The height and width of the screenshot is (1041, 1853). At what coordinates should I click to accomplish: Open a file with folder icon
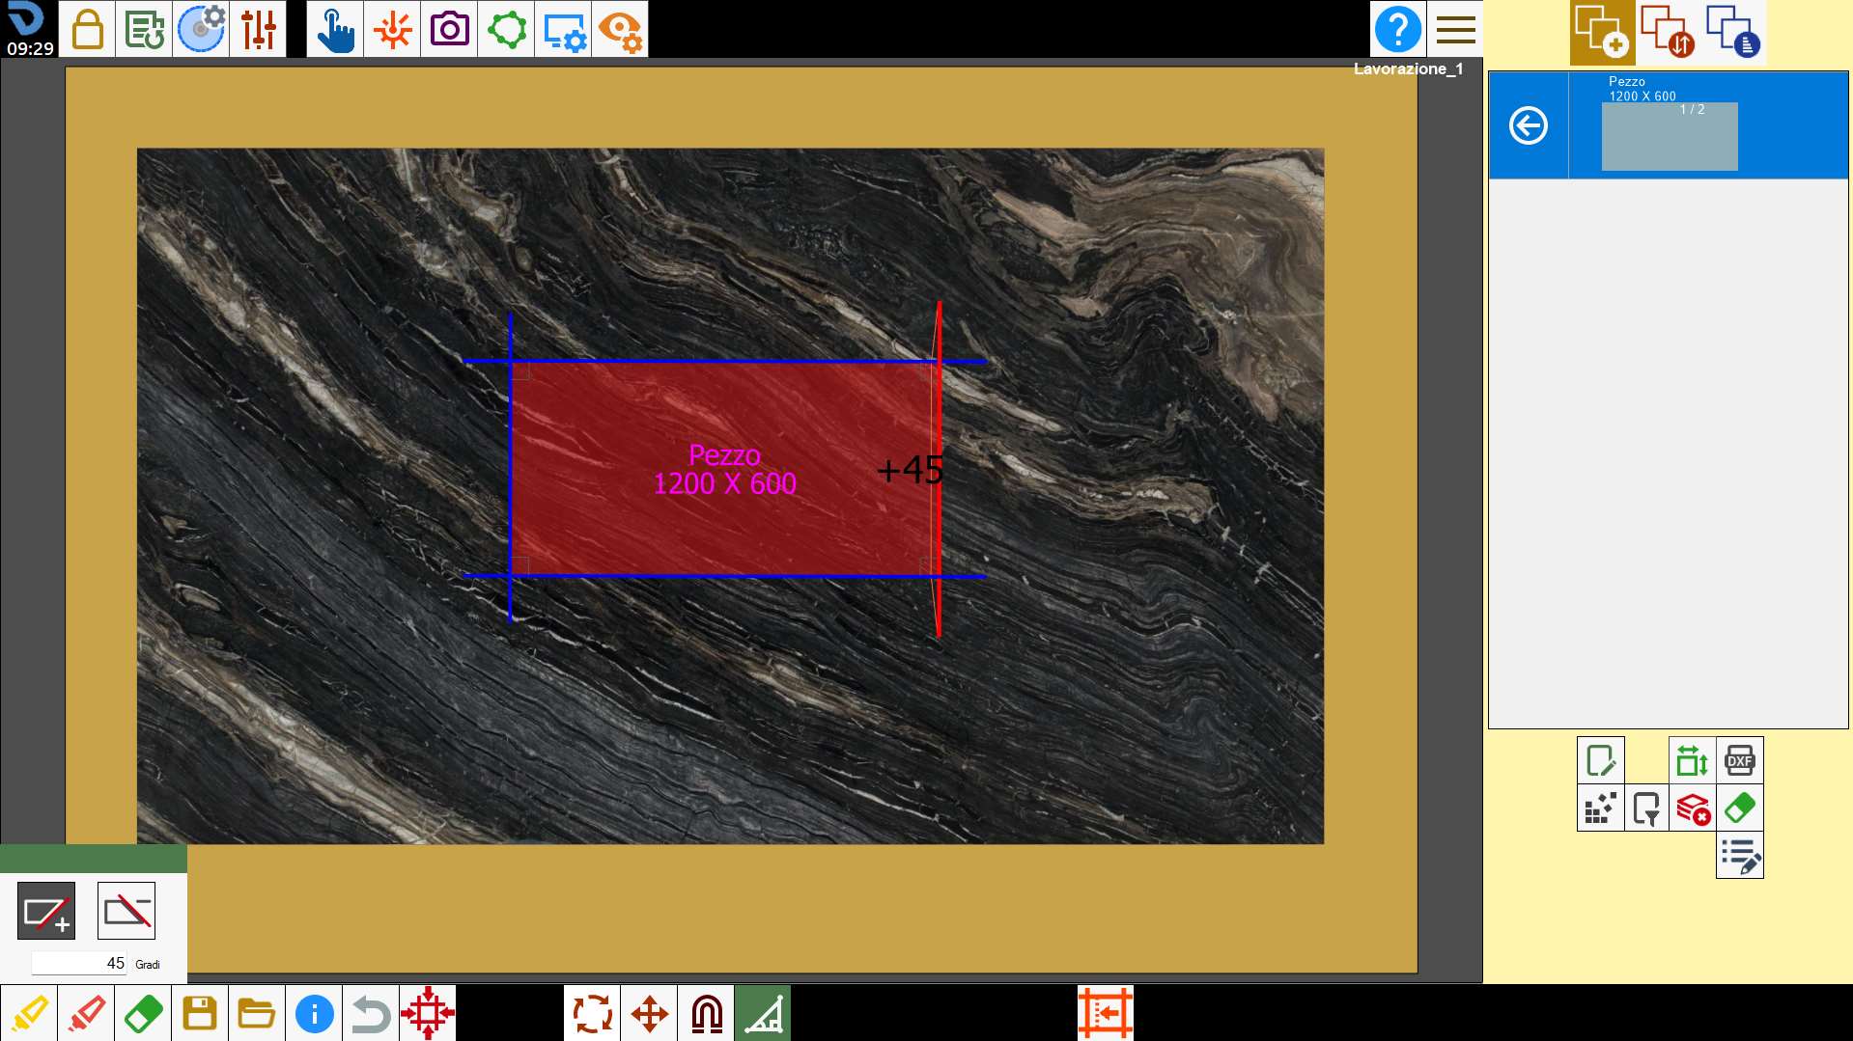pos(257,1013)
